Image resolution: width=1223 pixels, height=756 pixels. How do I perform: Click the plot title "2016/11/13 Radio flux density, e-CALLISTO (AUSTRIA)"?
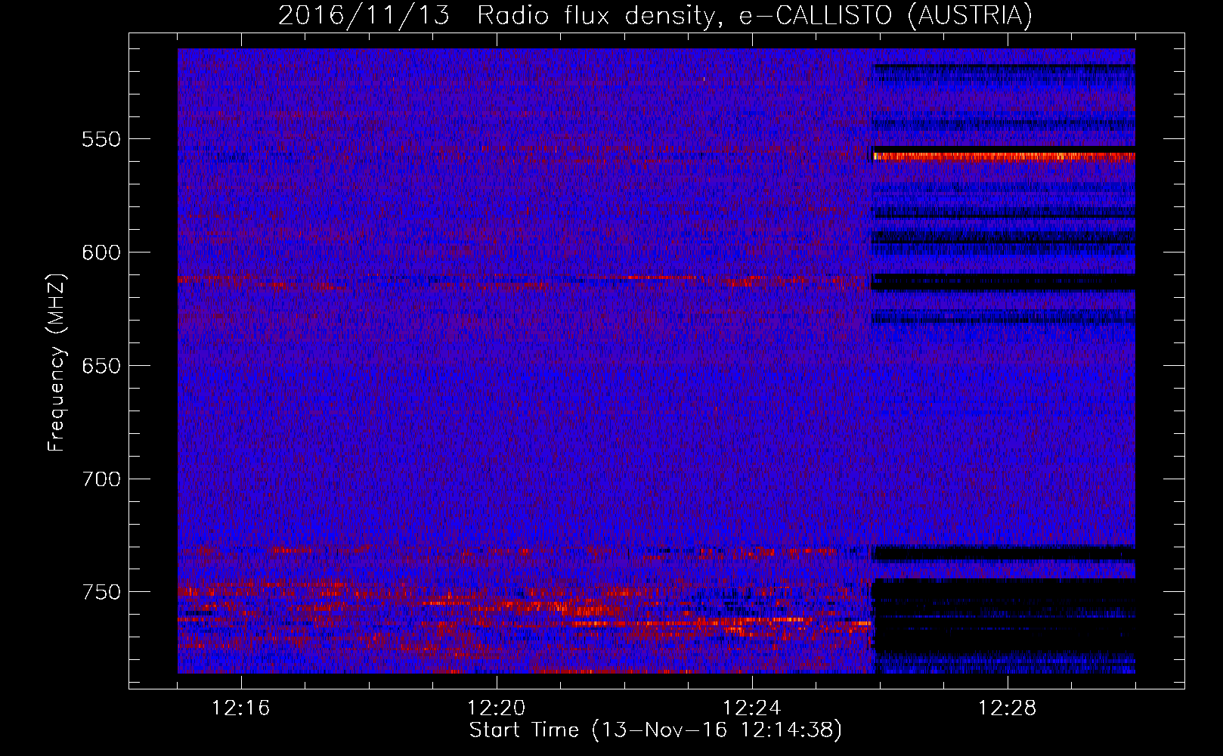click(x=655, y=15)
